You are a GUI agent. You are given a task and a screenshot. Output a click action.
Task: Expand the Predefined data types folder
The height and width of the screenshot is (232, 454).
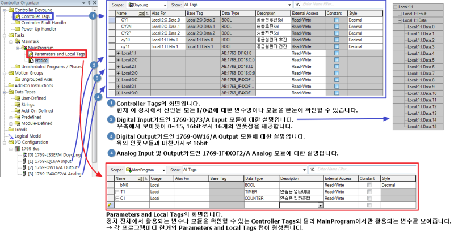click(x=11, y=117)
